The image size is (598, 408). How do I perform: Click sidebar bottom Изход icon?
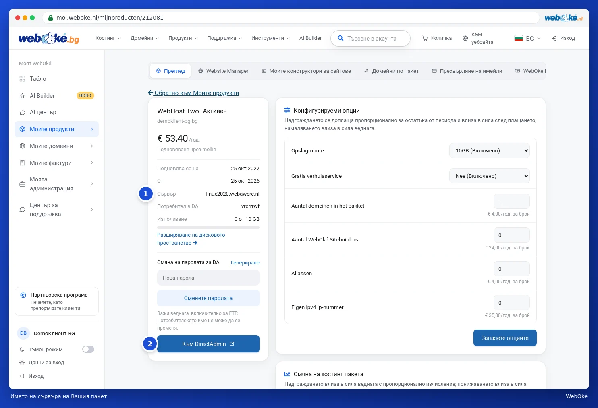click(x=22, y=376)
